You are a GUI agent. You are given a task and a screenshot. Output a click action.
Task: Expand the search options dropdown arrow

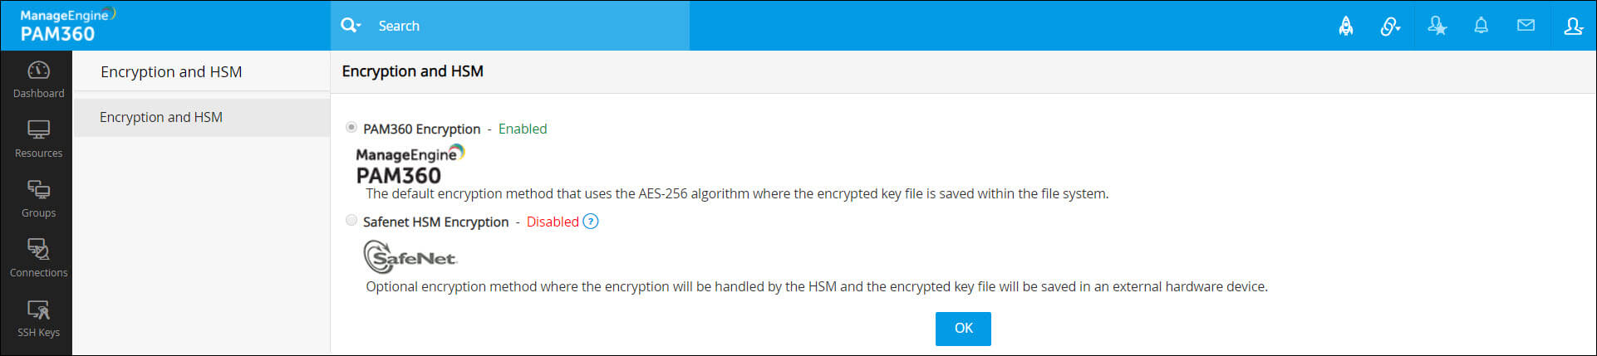tap(359, 26)
